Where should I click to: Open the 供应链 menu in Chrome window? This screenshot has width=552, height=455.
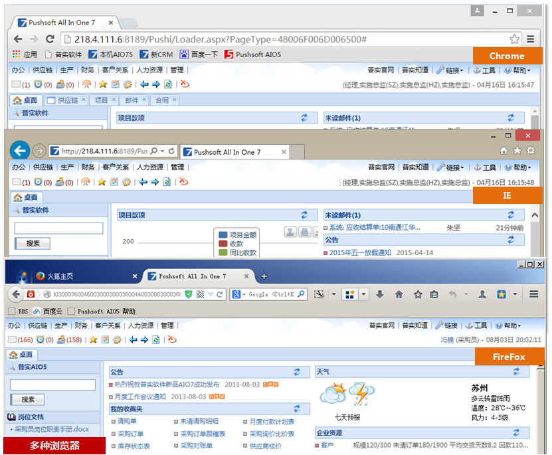coord(43,70)
